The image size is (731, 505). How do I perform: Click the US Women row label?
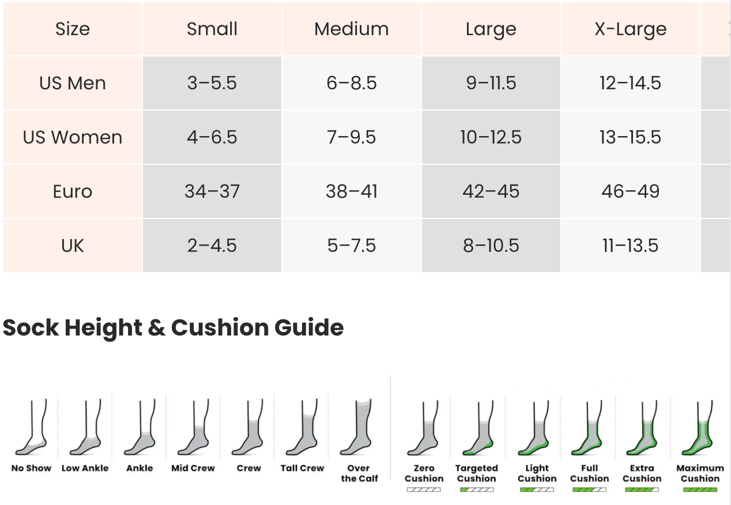point(73,137)
